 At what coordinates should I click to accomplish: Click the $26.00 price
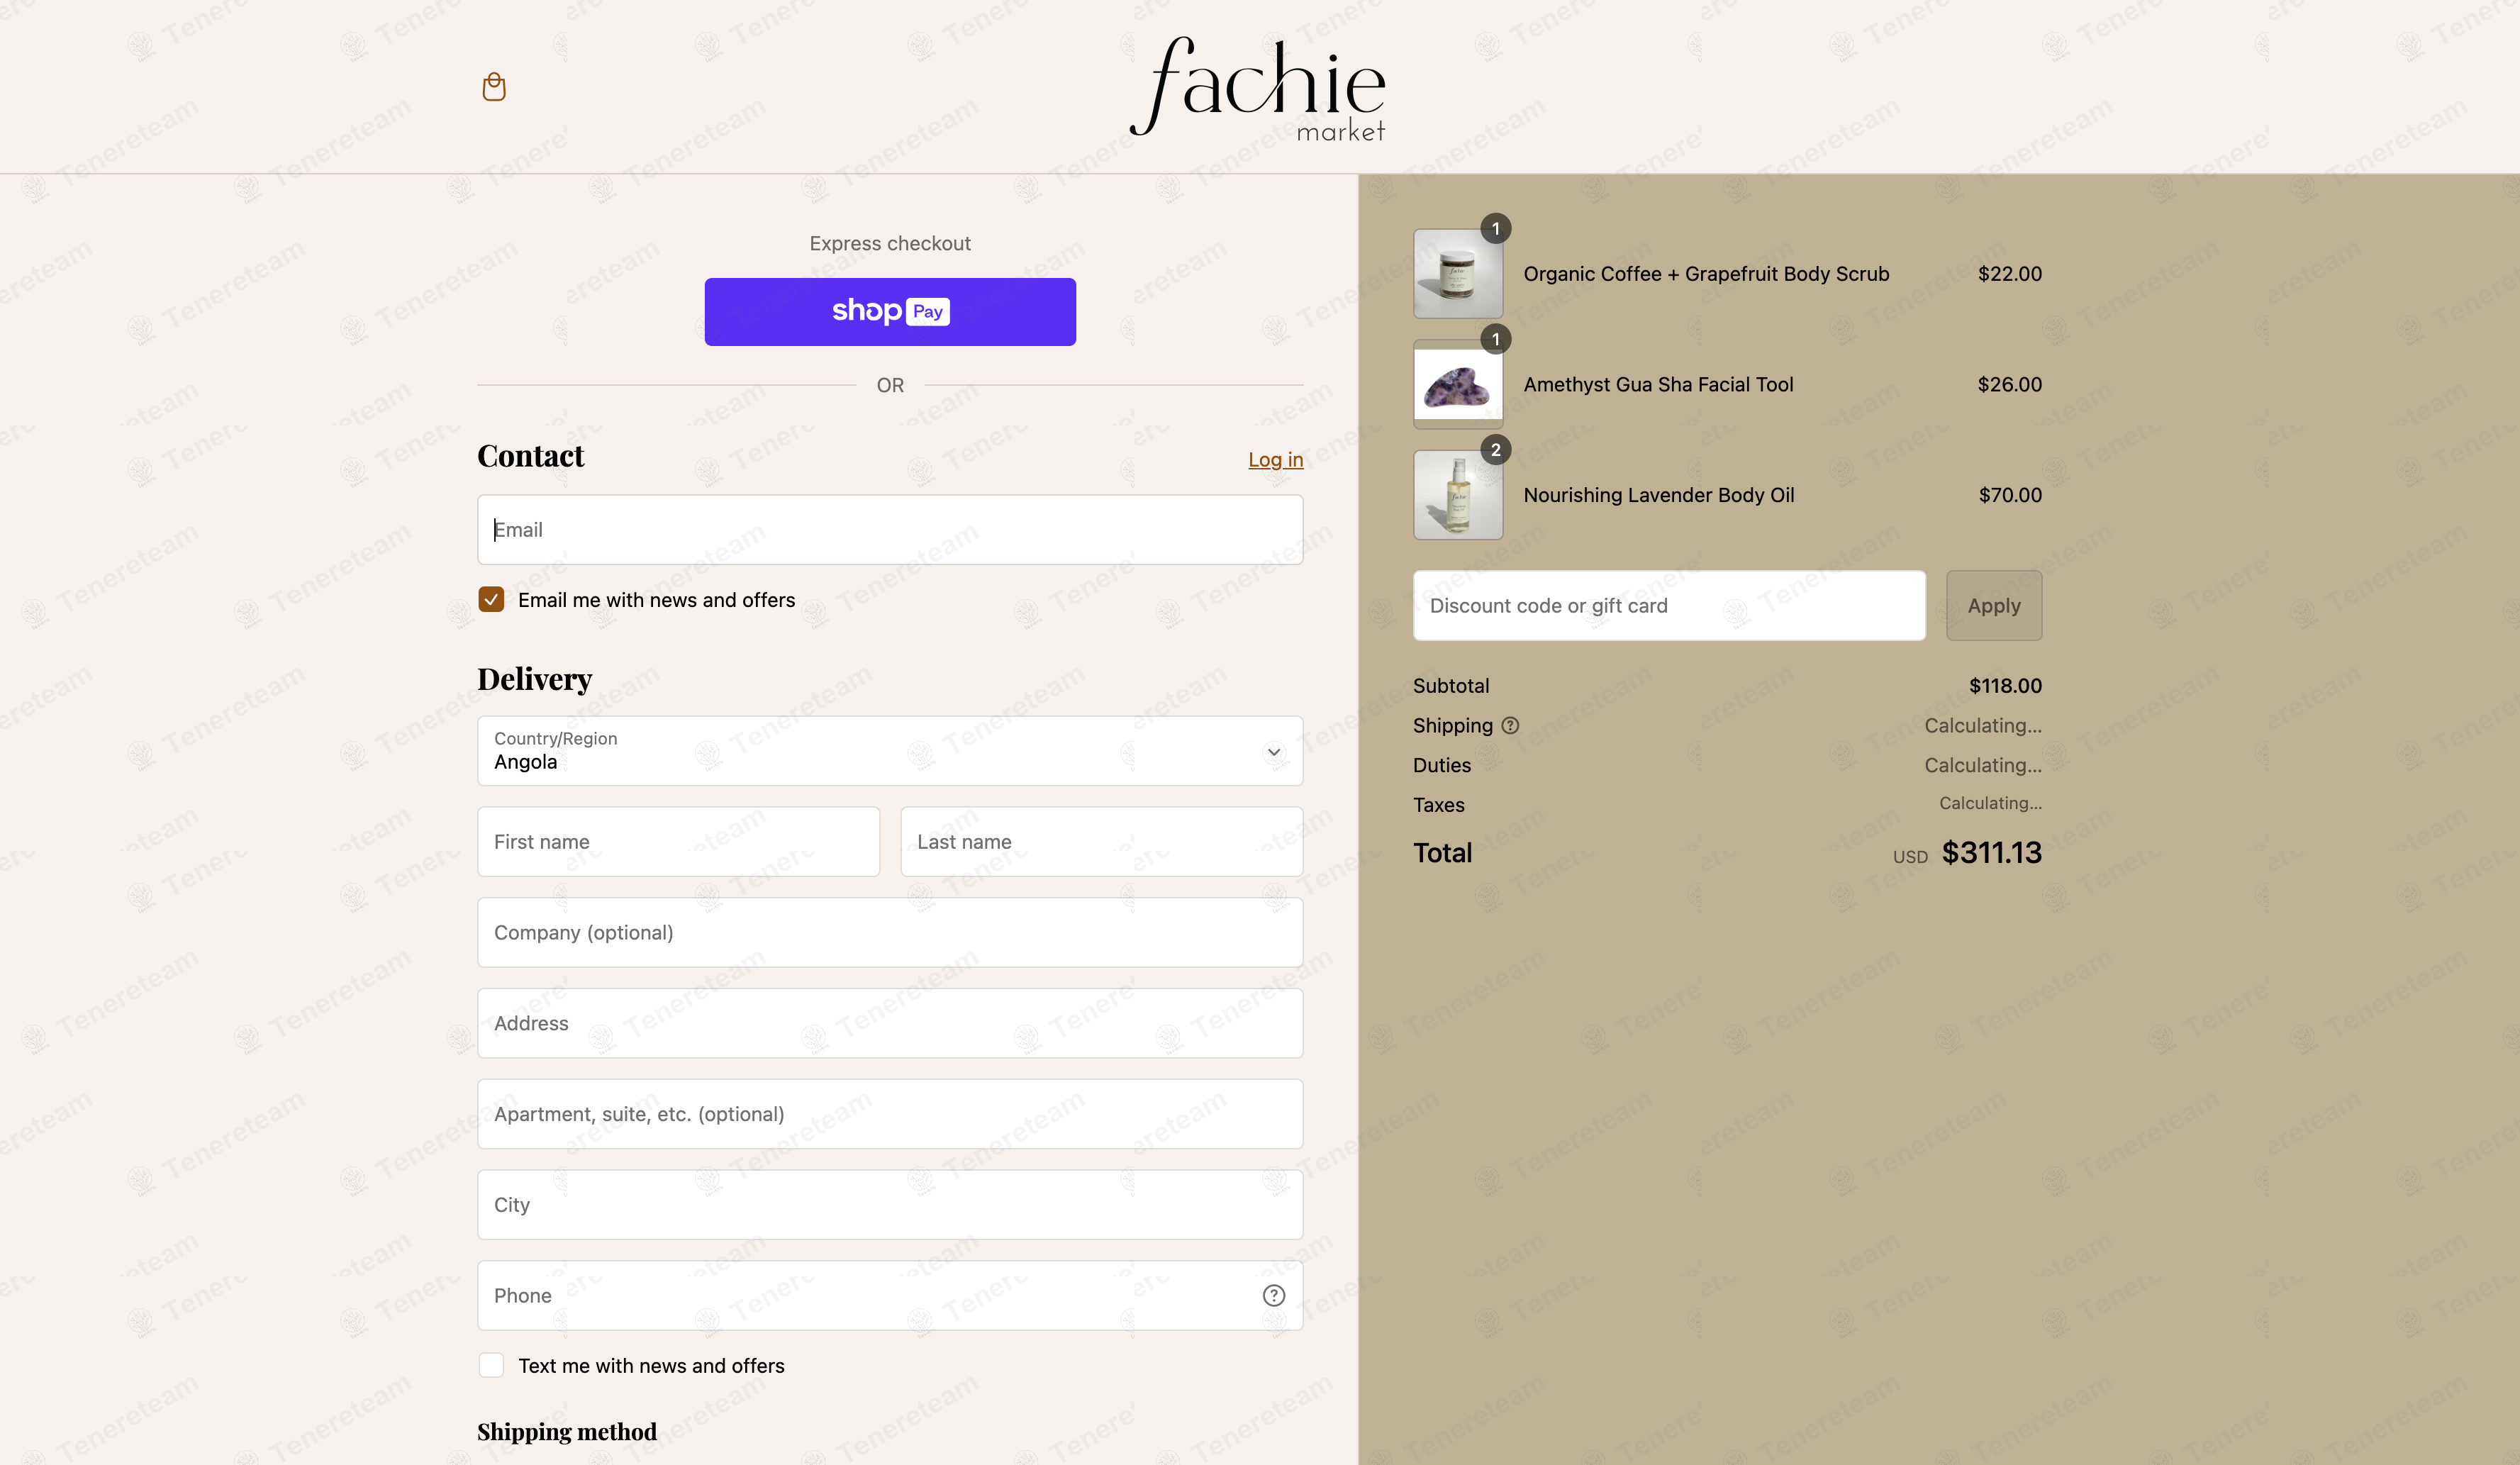(2009, 385)
